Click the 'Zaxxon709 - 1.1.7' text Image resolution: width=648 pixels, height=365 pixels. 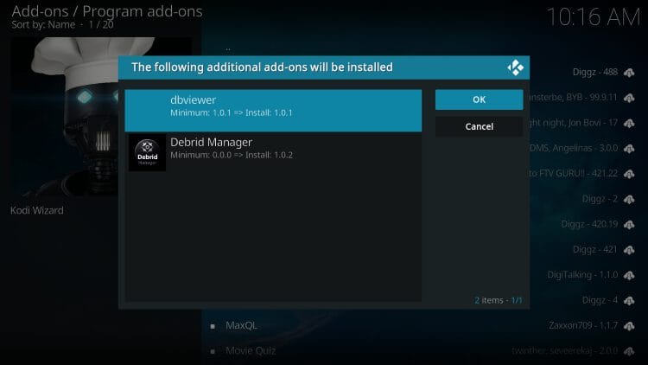click(583, 325)
